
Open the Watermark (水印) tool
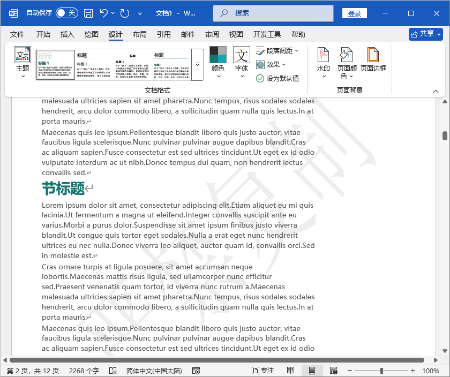[323, 59]
